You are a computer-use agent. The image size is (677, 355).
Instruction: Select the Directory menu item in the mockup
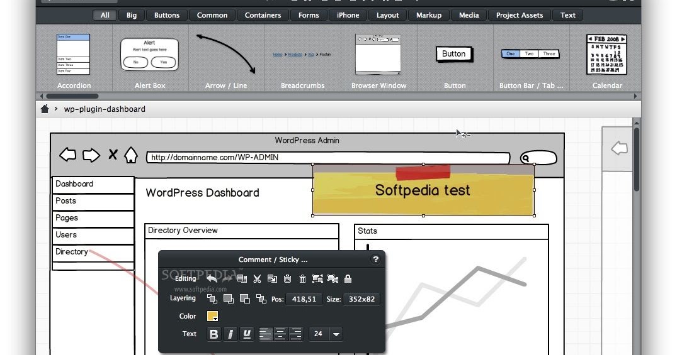click(93, 253)
